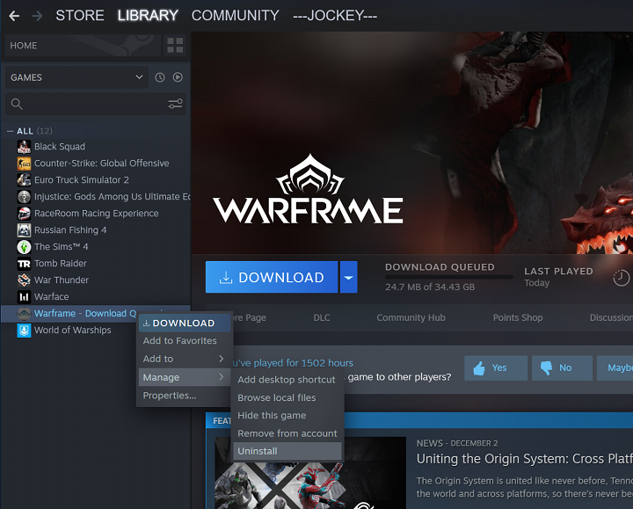
Task: Select Warface icon
Action: pyautogui.click(x=24, y=296)
